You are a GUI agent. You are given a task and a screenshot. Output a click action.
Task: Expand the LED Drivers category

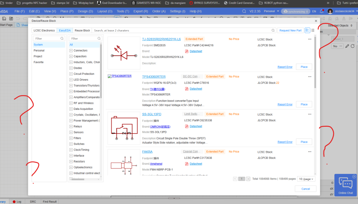click(x=71, y=80)
